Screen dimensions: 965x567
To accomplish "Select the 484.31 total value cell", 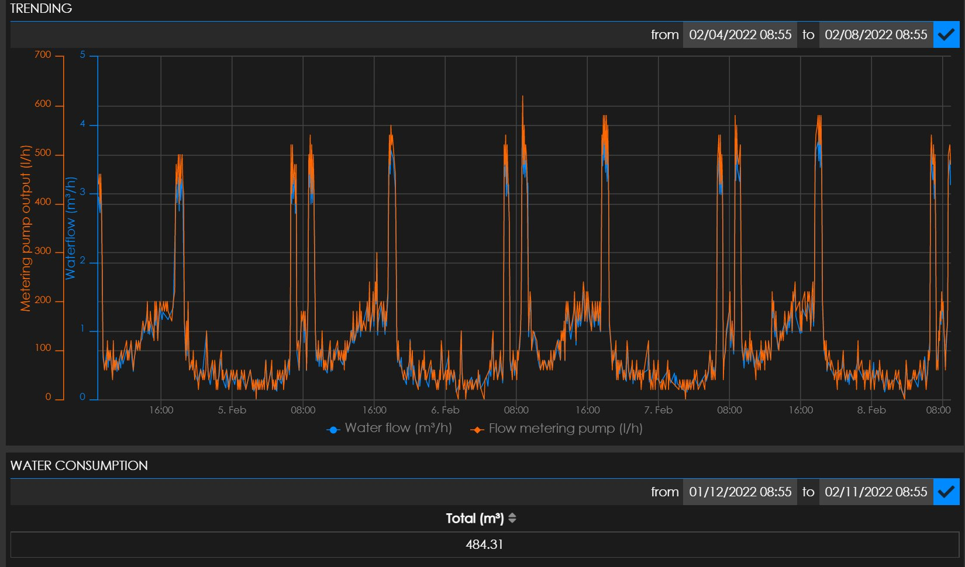I will pos(485,544).
